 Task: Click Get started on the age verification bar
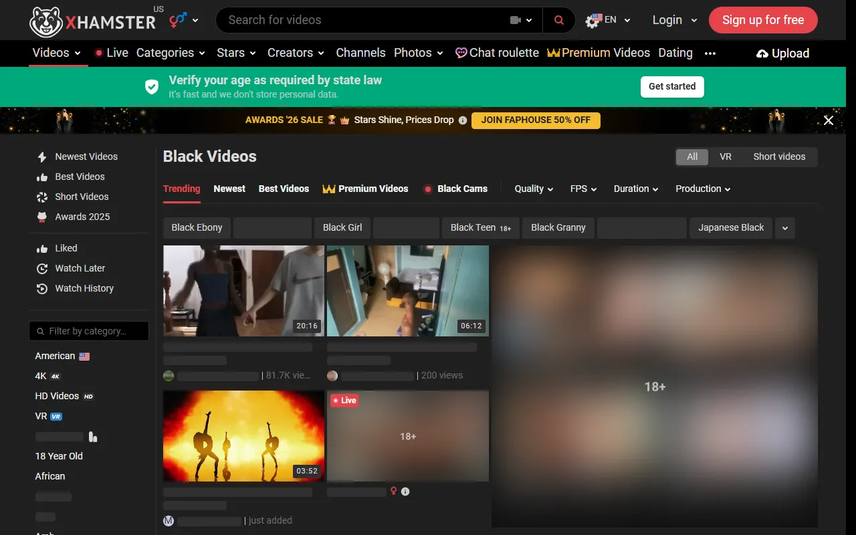pyautogui.click(x=672, y=86)
